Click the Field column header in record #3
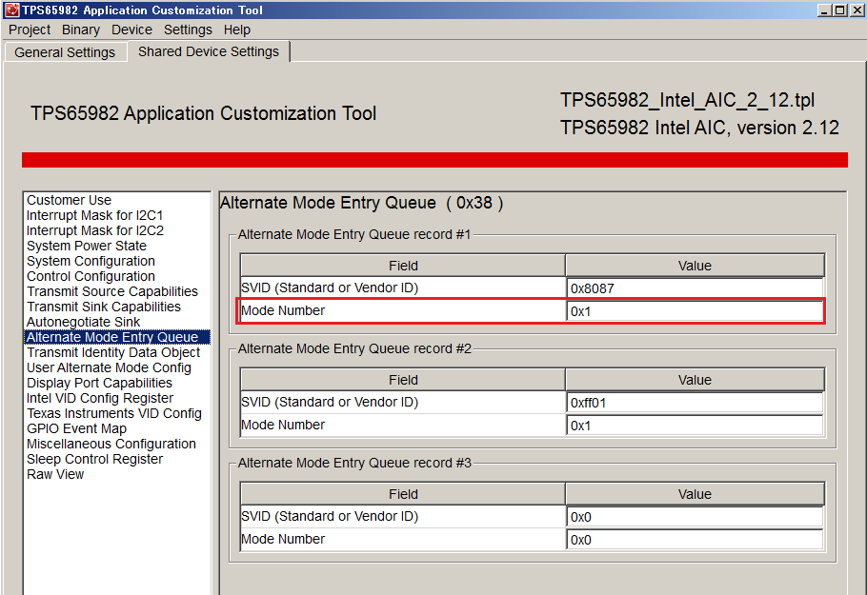 click(x=403, y=494)
